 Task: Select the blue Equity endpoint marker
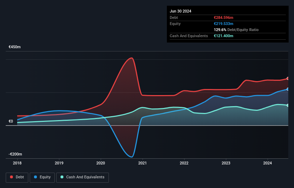(288, 89)
